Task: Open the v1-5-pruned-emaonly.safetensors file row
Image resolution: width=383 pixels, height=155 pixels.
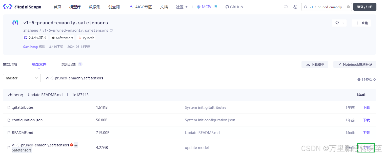Action: coord(41,145)
